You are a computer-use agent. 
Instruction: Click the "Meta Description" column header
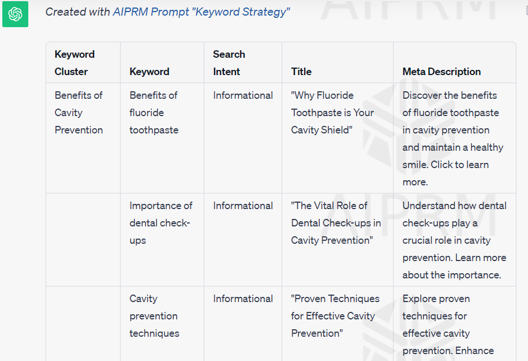441,72
